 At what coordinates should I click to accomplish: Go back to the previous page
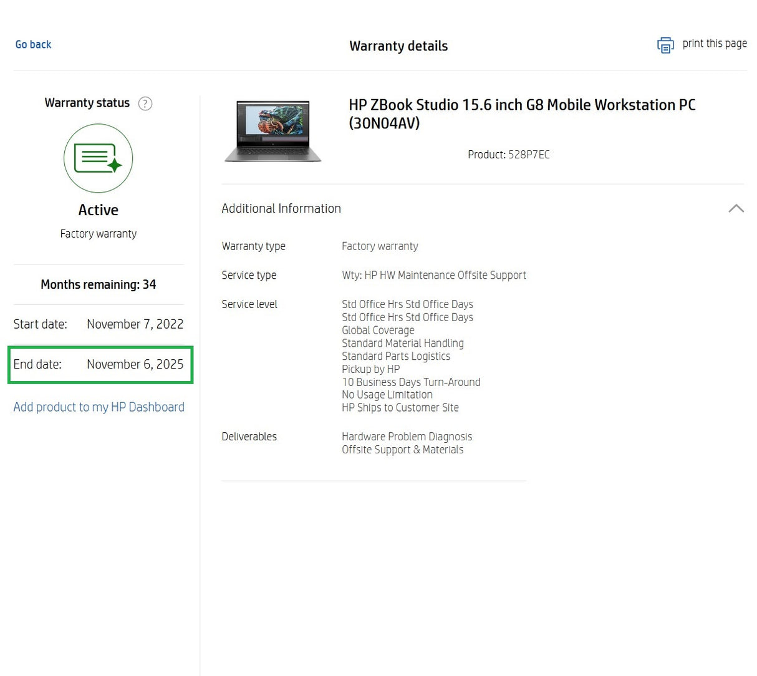33,44
